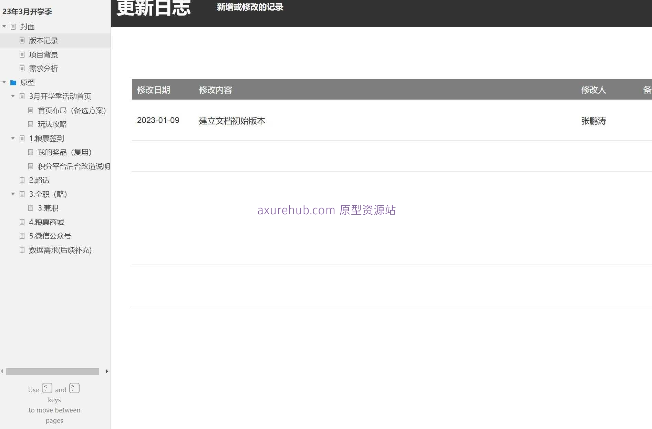Click the right scroll arrow below the sitemap
The image size is (652, 429).
[107, 371]
